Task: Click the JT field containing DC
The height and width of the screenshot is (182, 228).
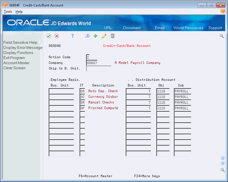Action: (x=82, y=97)
